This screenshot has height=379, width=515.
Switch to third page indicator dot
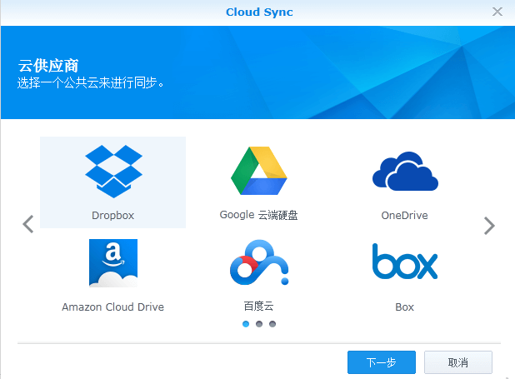(x=272, y=324)
